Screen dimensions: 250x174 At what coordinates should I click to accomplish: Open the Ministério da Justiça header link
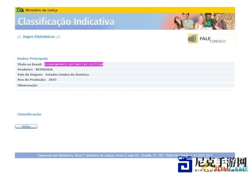coord(41,10)
